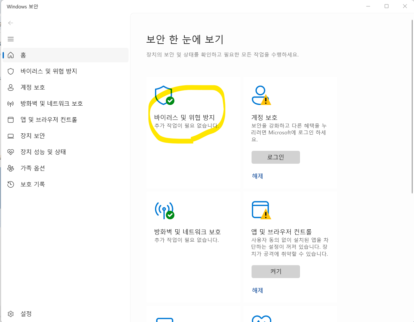This screenshot has height=322, width=414.
Task: Click the back arrow icon
Action: point(11,23)
